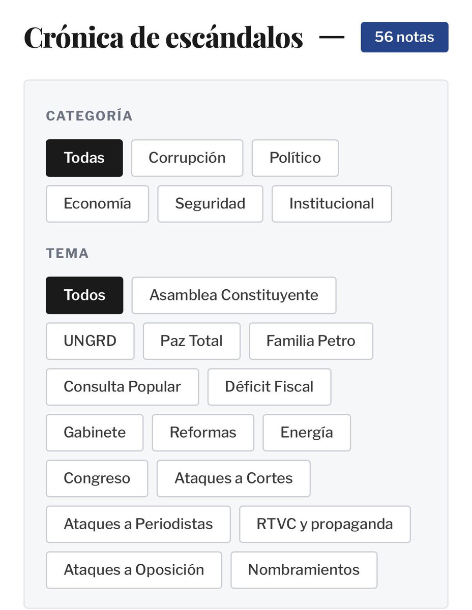Pick the Institucional category filter
Image resolution: width=472 pixels, height=610 pixels.
pyautogui.click(x=332, y=204)
